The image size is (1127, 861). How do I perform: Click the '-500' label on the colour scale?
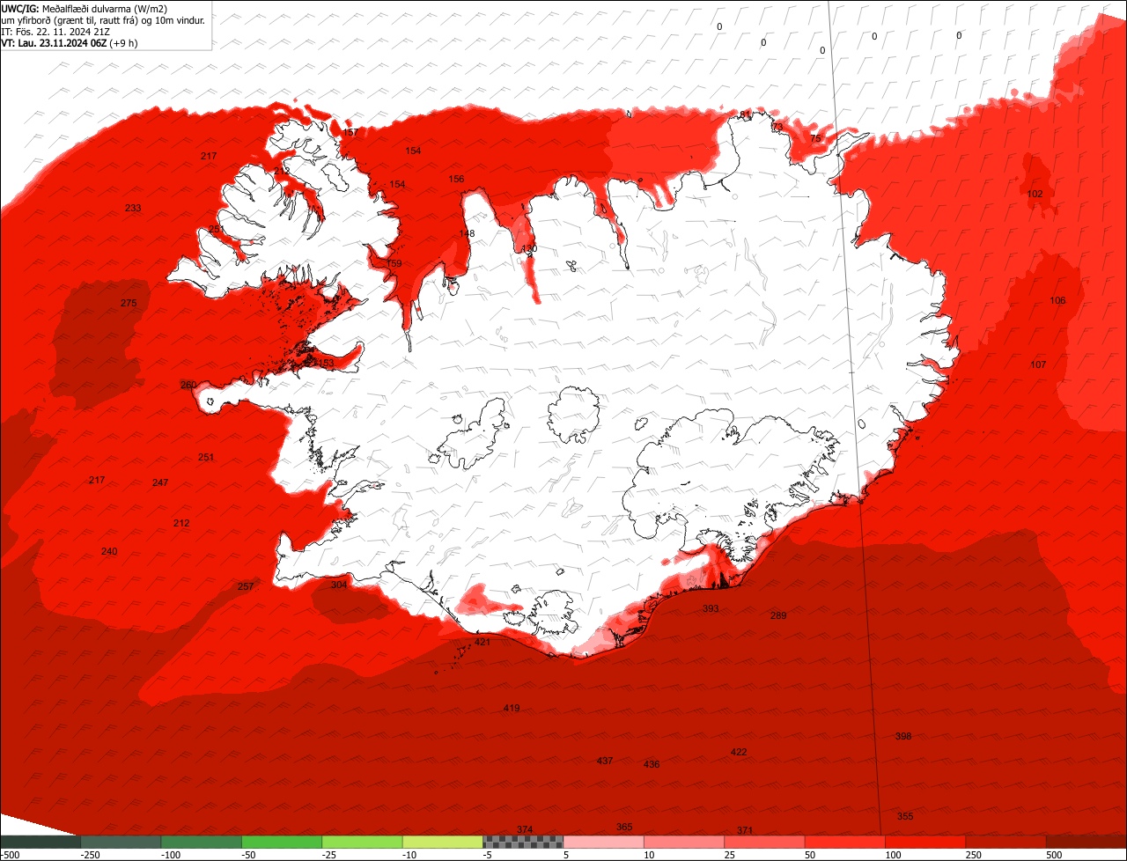pos(10,855)
